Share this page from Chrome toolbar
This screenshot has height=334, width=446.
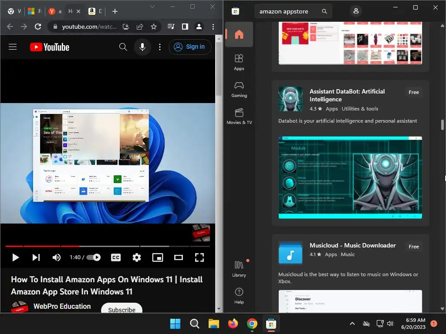click(140, 27)
